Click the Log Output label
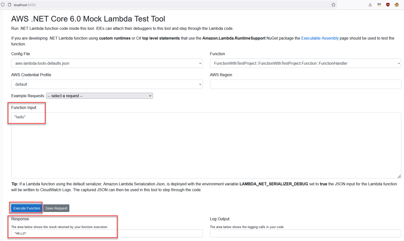The image size is (404, 241). [220, 219]
